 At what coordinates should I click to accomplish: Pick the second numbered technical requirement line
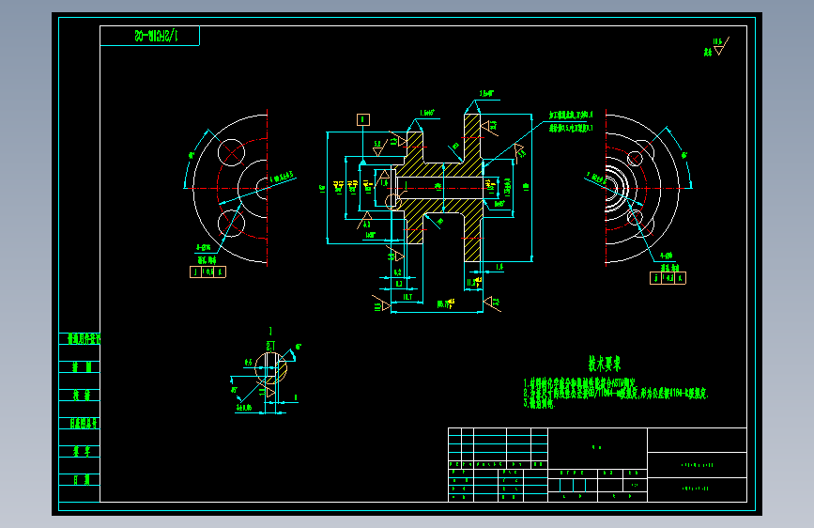(x=615, y=394)
